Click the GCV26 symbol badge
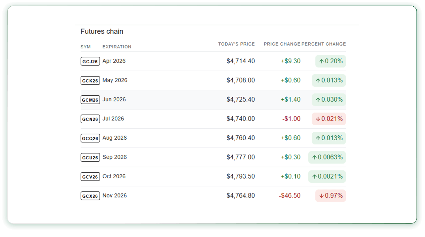The image size is (425, 237). (x=90, y=177)
